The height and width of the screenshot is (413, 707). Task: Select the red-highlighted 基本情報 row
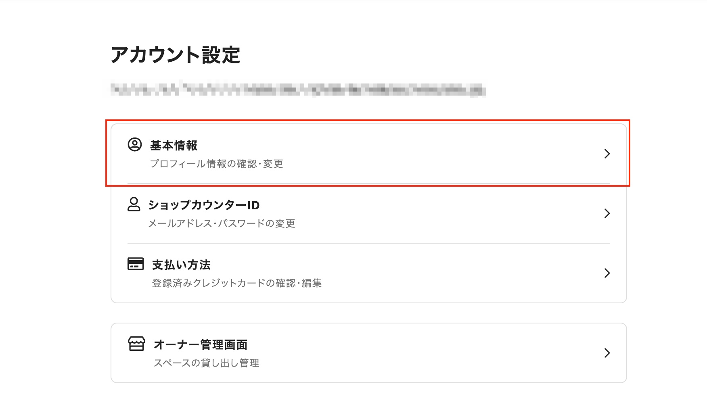point(367,154)
